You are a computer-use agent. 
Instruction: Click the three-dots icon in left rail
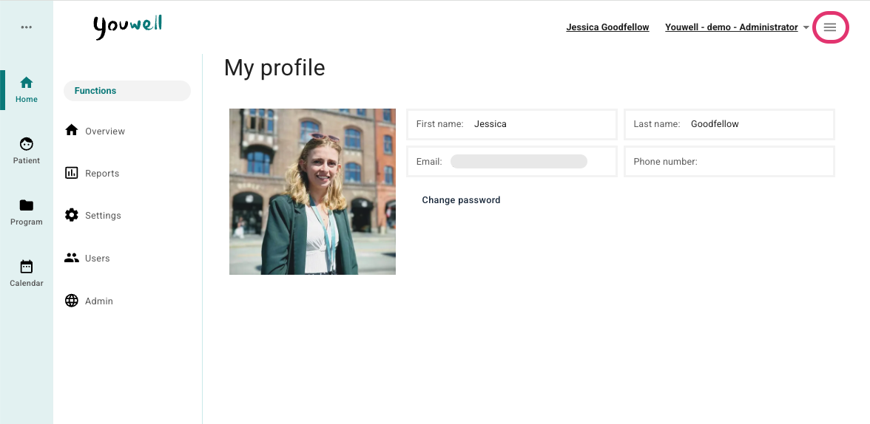[x=26, y=27]
